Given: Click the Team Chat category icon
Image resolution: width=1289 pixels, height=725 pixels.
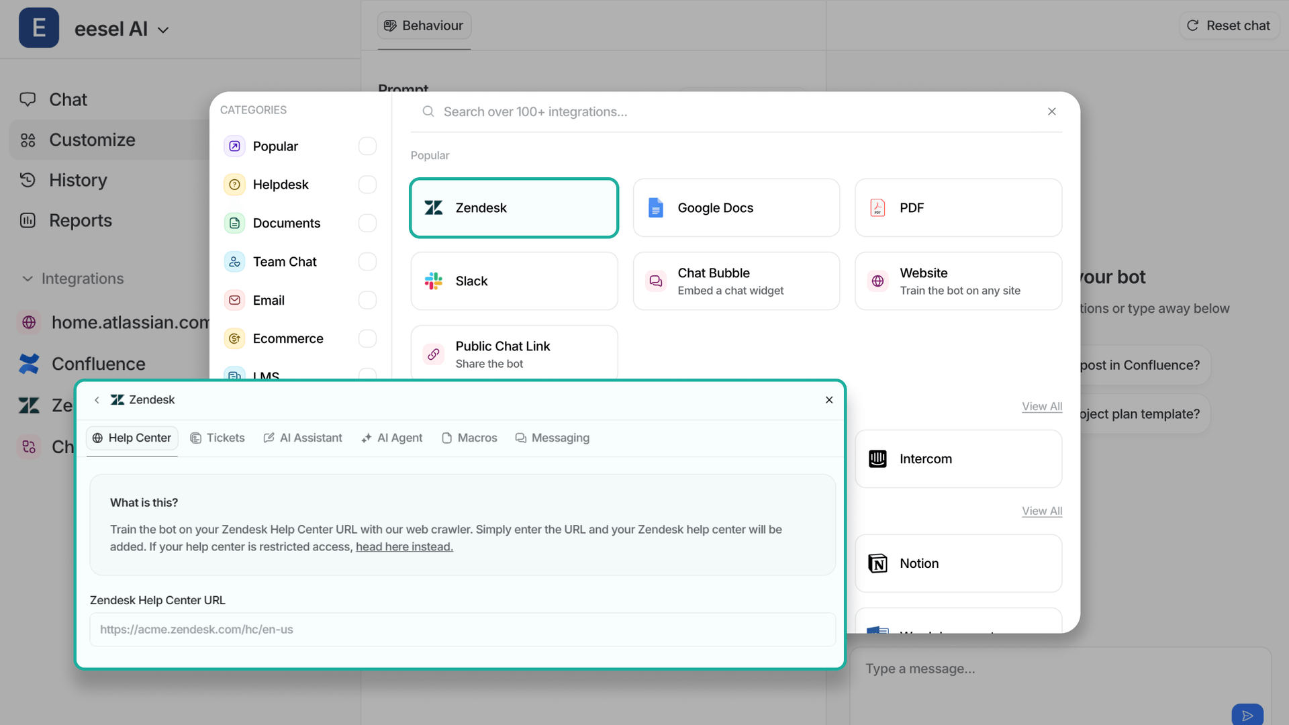Looking at the screenshot, I should (x=234, y=262).
